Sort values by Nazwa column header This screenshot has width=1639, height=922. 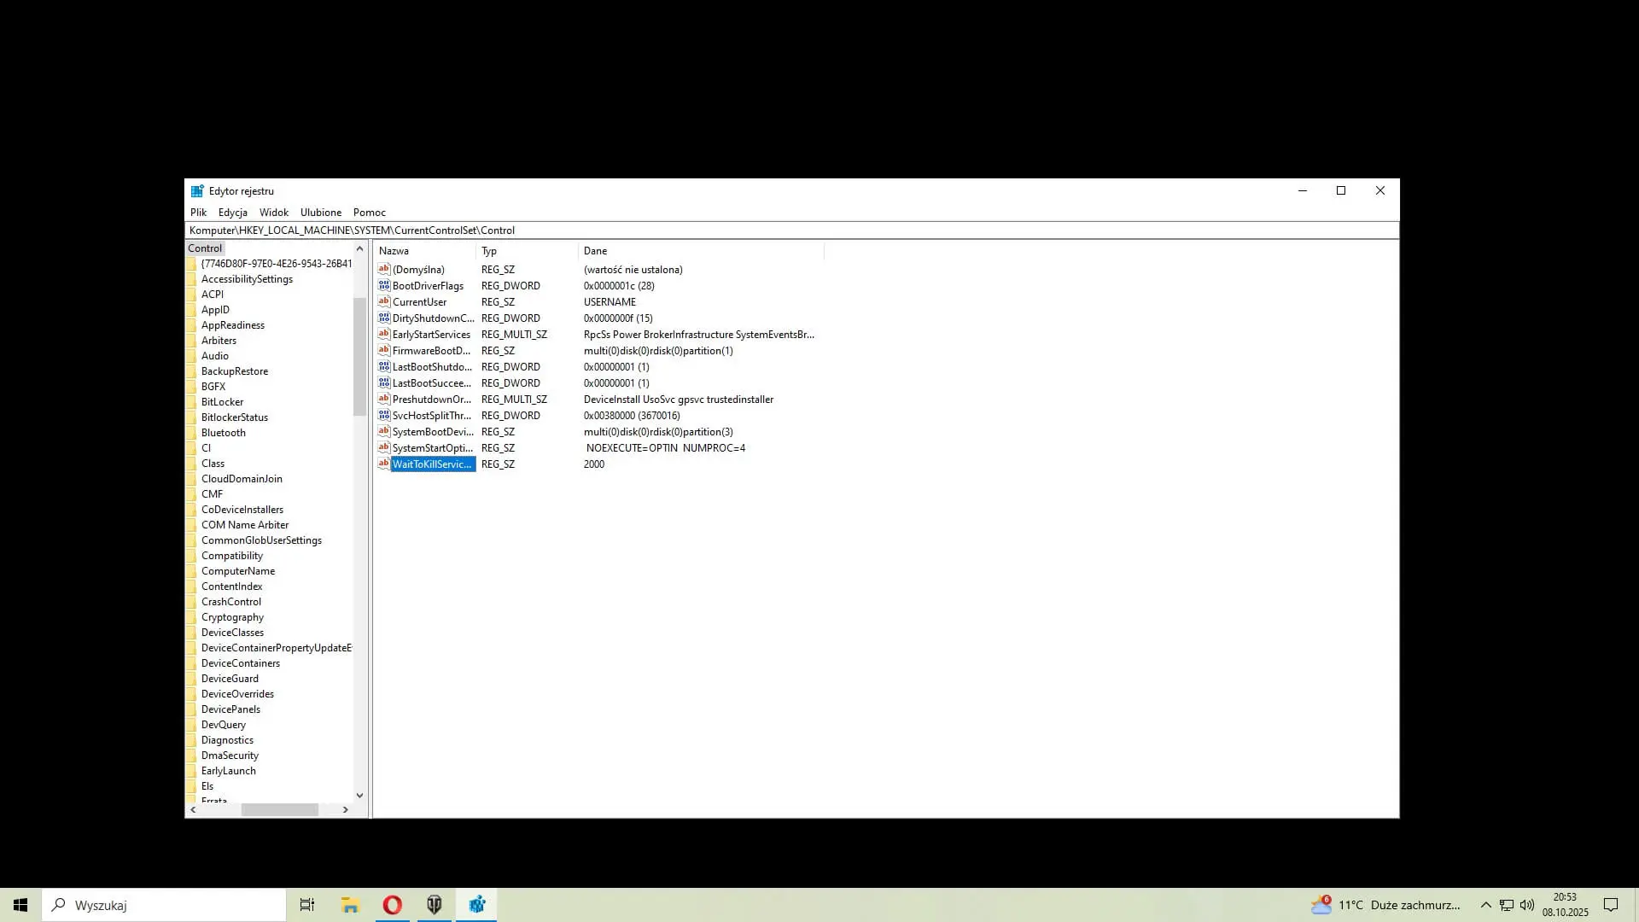[424, 251]
